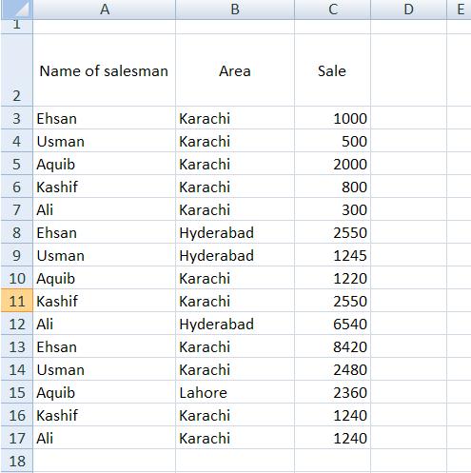
Task: Select column B header
Action: click(235, 9)
